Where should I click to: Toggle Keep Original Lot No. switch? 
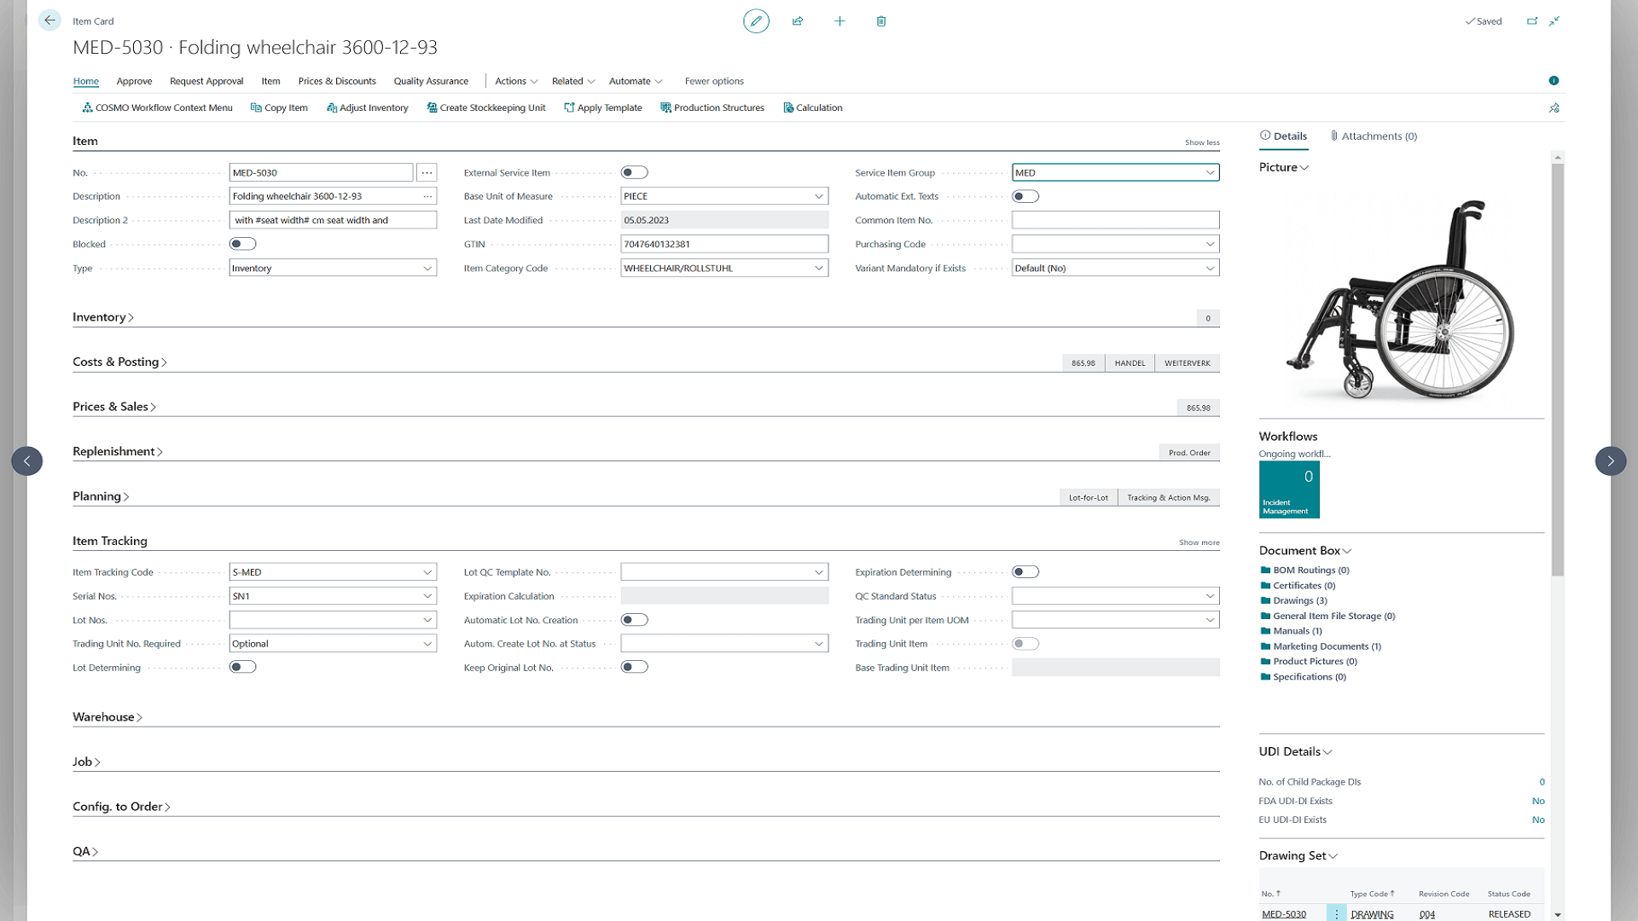635,667
